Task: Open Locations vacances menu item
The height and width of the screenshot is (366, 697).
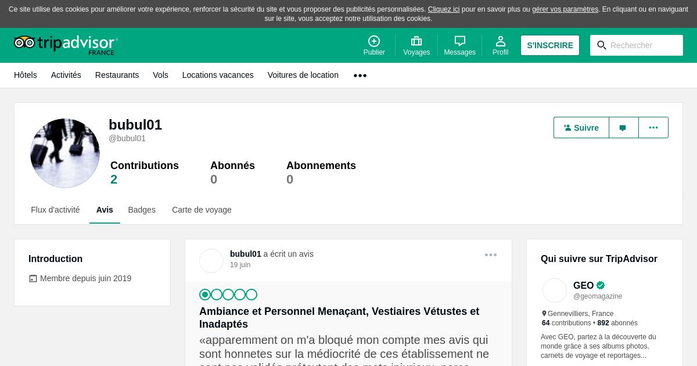Action: [x=218, y=75]
